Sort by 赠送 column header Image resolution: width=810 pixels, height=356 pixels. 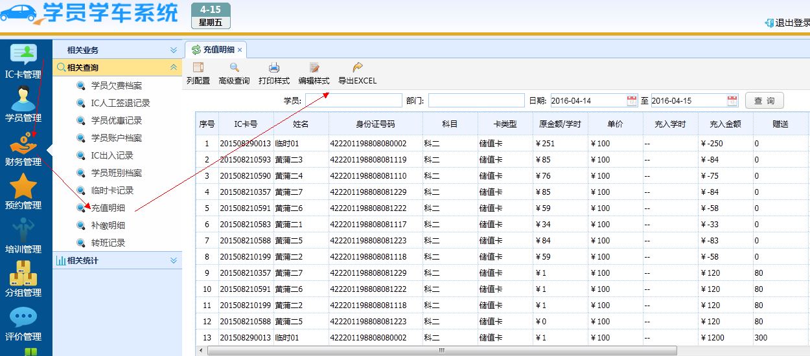tap(780, 124)
